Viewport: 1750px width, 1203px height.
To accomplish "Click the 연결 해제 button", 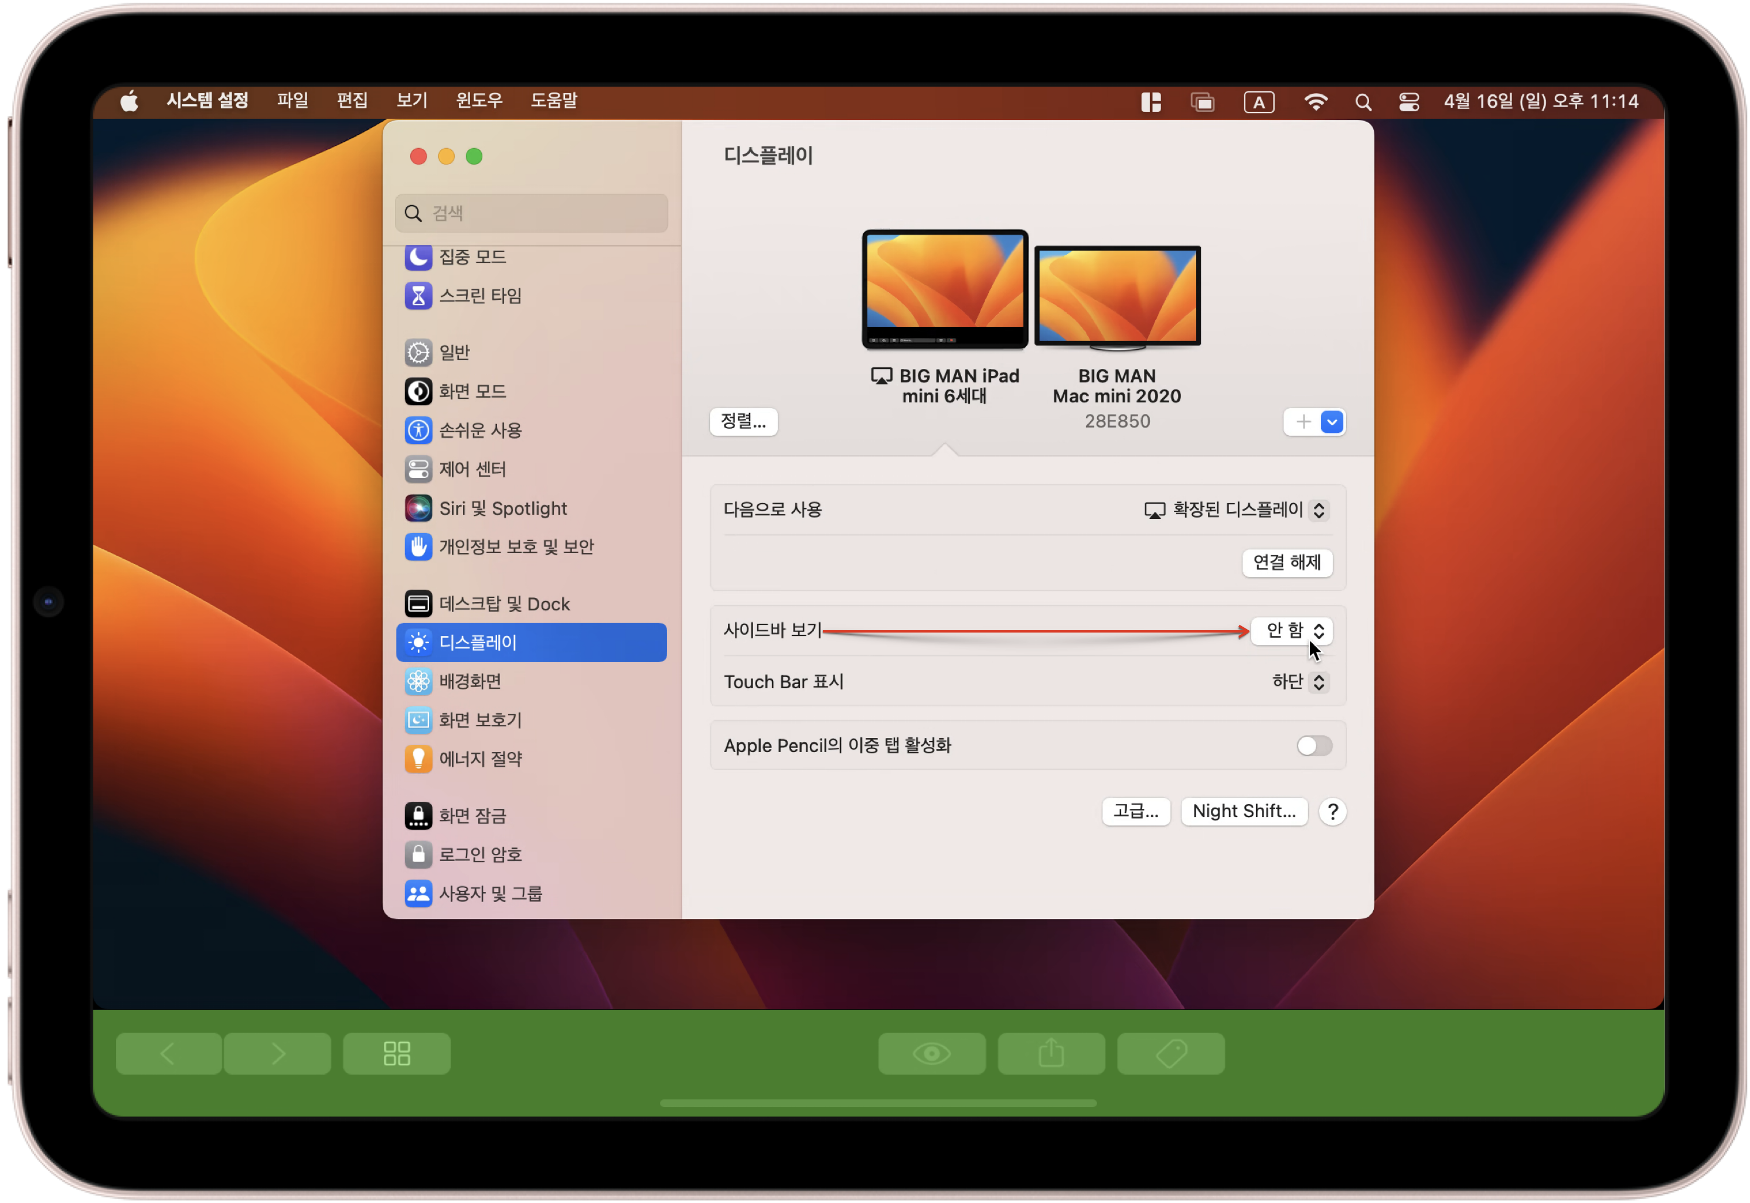I will click(1287, 562).
